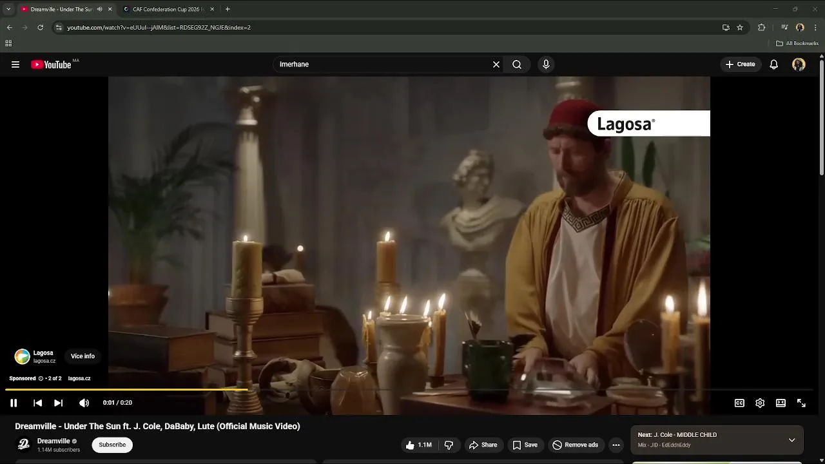The height and width of the screenshot is (464, 825).
Task: Open media controls icon in toolbar
Action: (x=784, y=27)
